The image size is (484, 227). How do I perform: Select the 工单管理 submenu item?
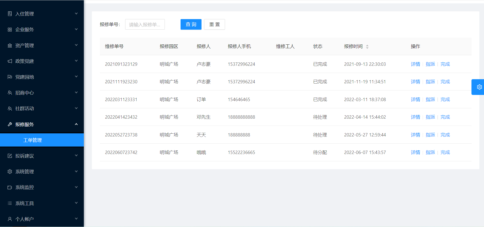33,140
